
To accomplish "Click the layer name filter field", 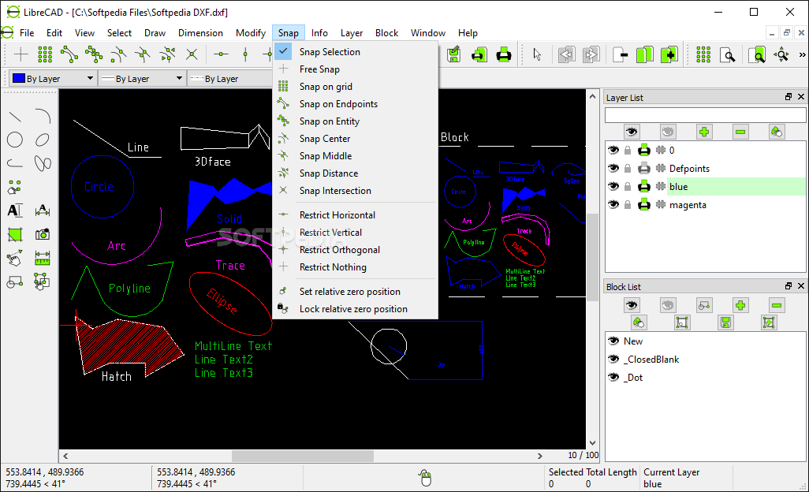I will coord(705,115).
